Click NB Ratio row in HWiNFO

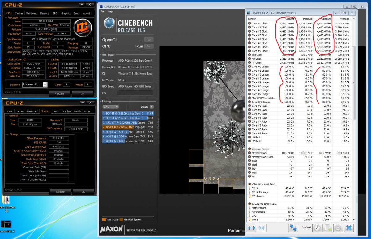tap(299, 137)
